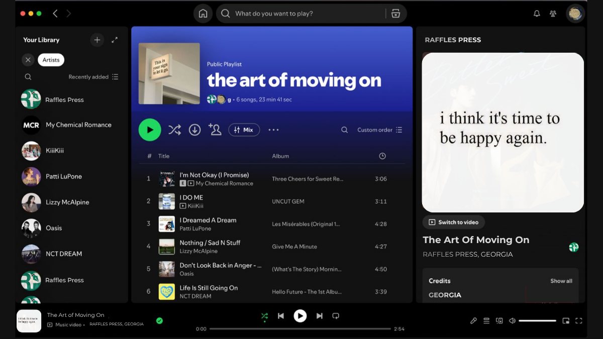Toggle repeat in the player bar
Image resolution: width=603 pixels, height=339 pixels.
(x=336, y=316)
